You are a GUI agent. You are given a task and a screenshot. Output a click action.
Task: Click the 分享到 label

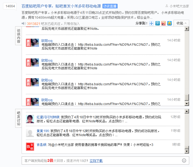[141, 23]
